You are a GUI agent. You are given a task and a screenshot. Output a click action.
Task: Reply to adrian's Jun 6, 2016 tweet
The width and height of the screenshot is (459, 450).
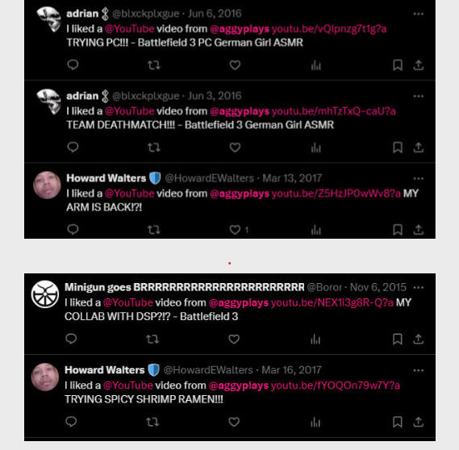pyautogui.click(x=73, y=65)
